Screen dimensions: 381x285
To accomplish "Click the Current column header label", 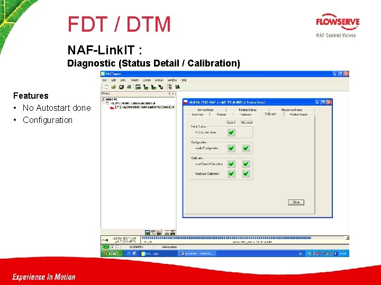I will (231, 122).
